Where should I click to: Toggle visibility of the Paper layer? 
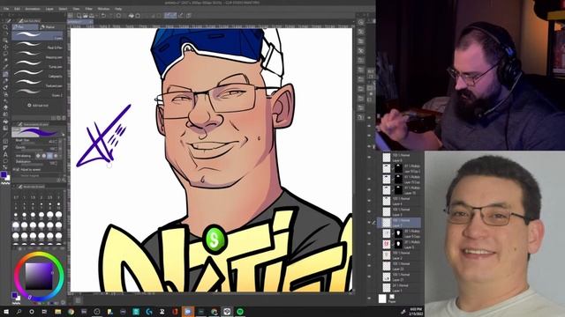[x=369, y=299]
